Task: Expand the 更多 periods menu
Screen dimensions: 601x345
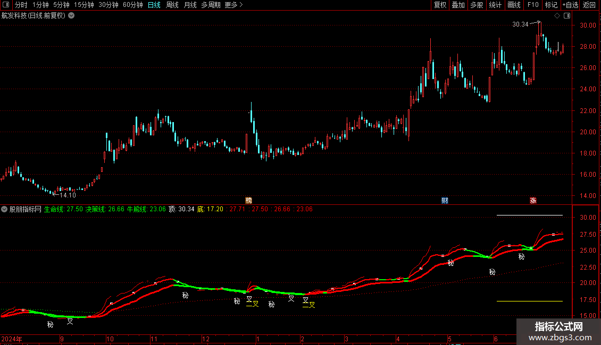Action: point(234,5)
